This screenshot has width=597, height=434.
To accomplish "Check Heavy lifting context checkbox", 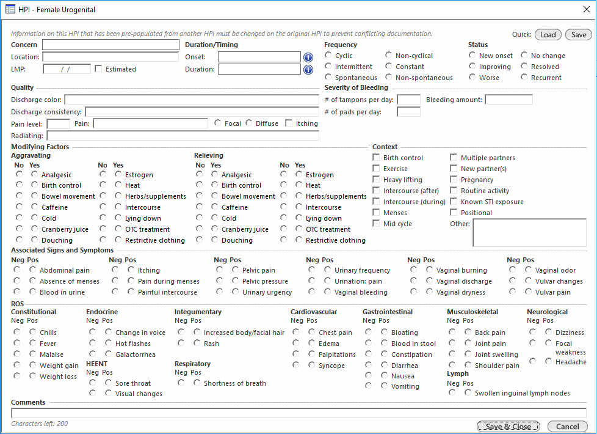I will [376, 179].
